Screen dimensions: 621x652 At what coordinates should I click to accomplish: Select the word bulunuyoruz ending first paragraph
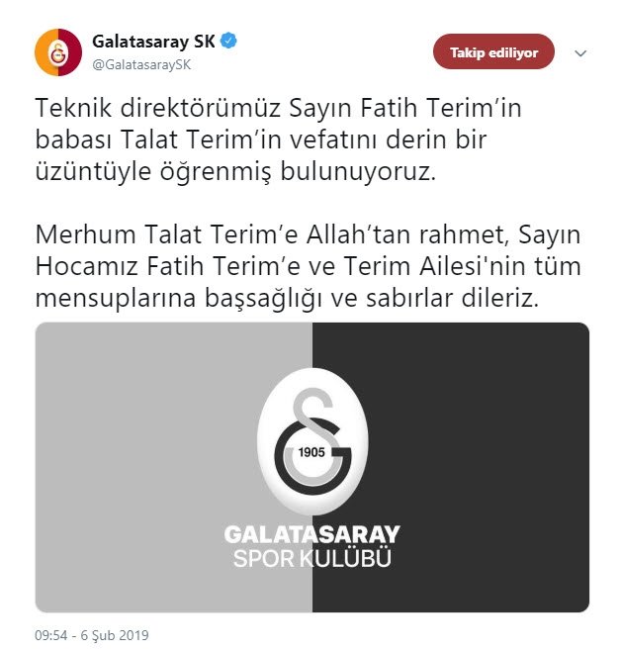pos(358,171)
